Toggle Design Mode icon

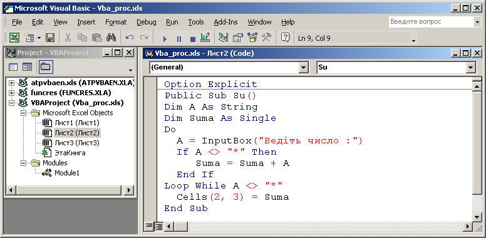click(x=205, y=38)
